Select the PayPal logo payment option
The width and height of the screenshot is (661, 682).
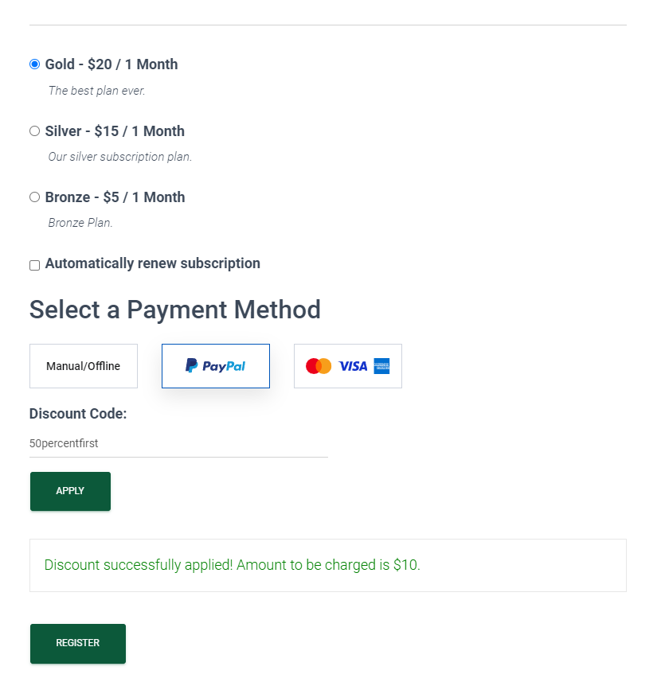click(216, 366)
